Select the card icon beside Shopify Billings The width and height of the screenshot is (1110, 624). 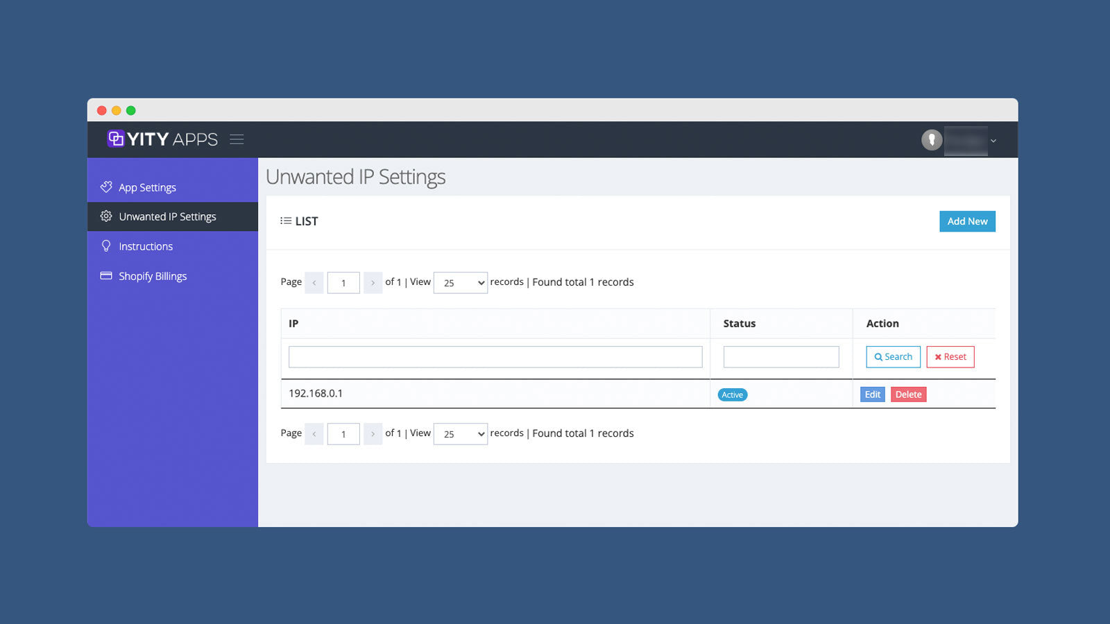point(106,275)
